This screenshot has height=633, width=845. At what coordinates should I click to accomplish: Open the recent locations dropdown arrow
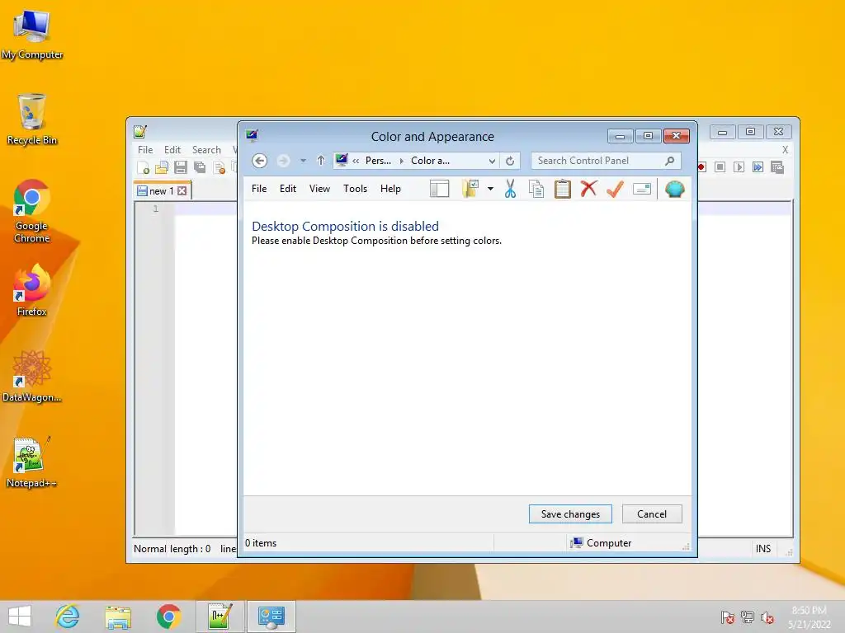(x=303, y=161)
